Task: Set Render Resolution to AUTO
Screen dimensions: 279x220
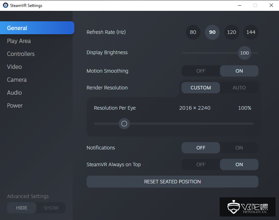Action: (x=239, y=88)
